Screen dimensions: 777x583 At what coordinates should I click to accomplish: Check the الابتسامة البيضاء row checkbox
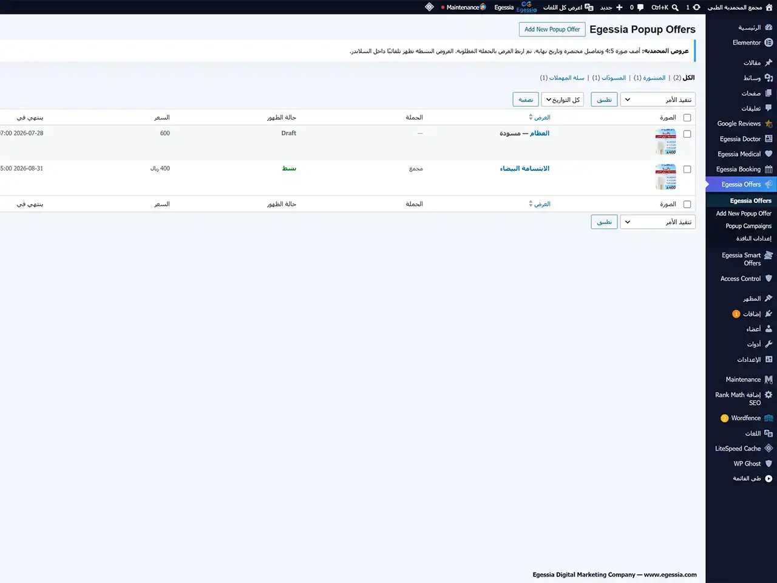tap(687, 169)
